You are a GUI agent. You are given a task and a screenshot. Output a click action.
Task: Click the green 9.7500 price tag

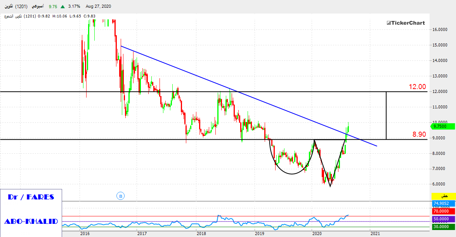442,127
